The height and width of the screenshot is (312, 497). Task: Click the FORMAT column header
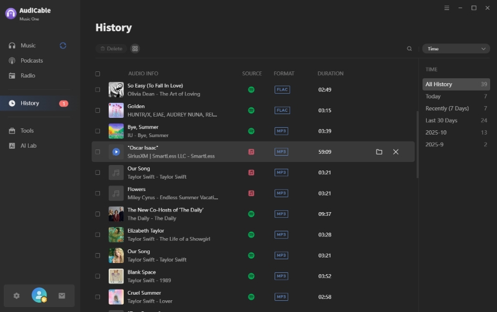(284, 73)
